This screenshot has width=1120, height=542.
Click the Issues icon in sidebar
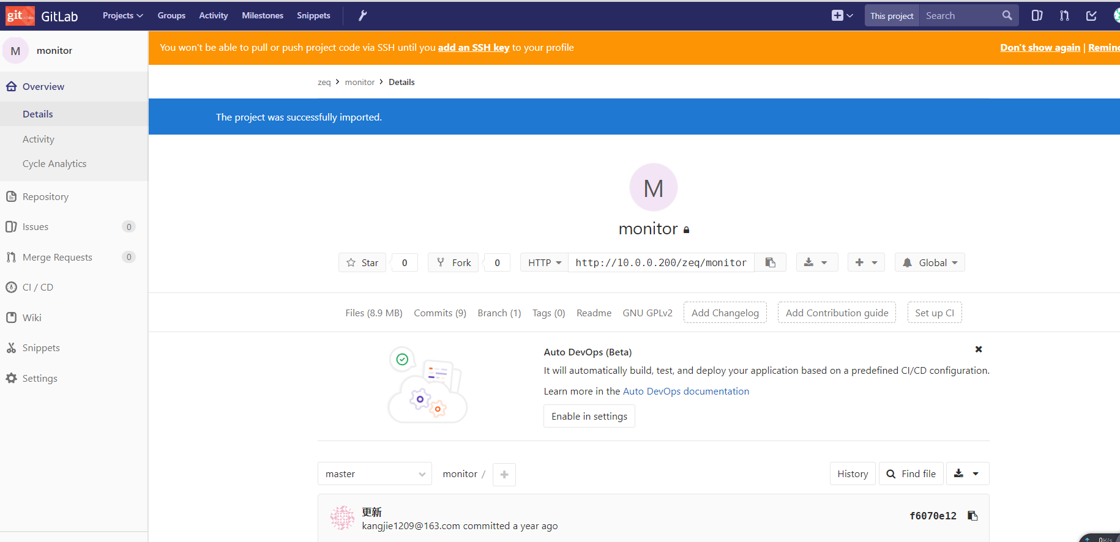(x=11, y=226)
